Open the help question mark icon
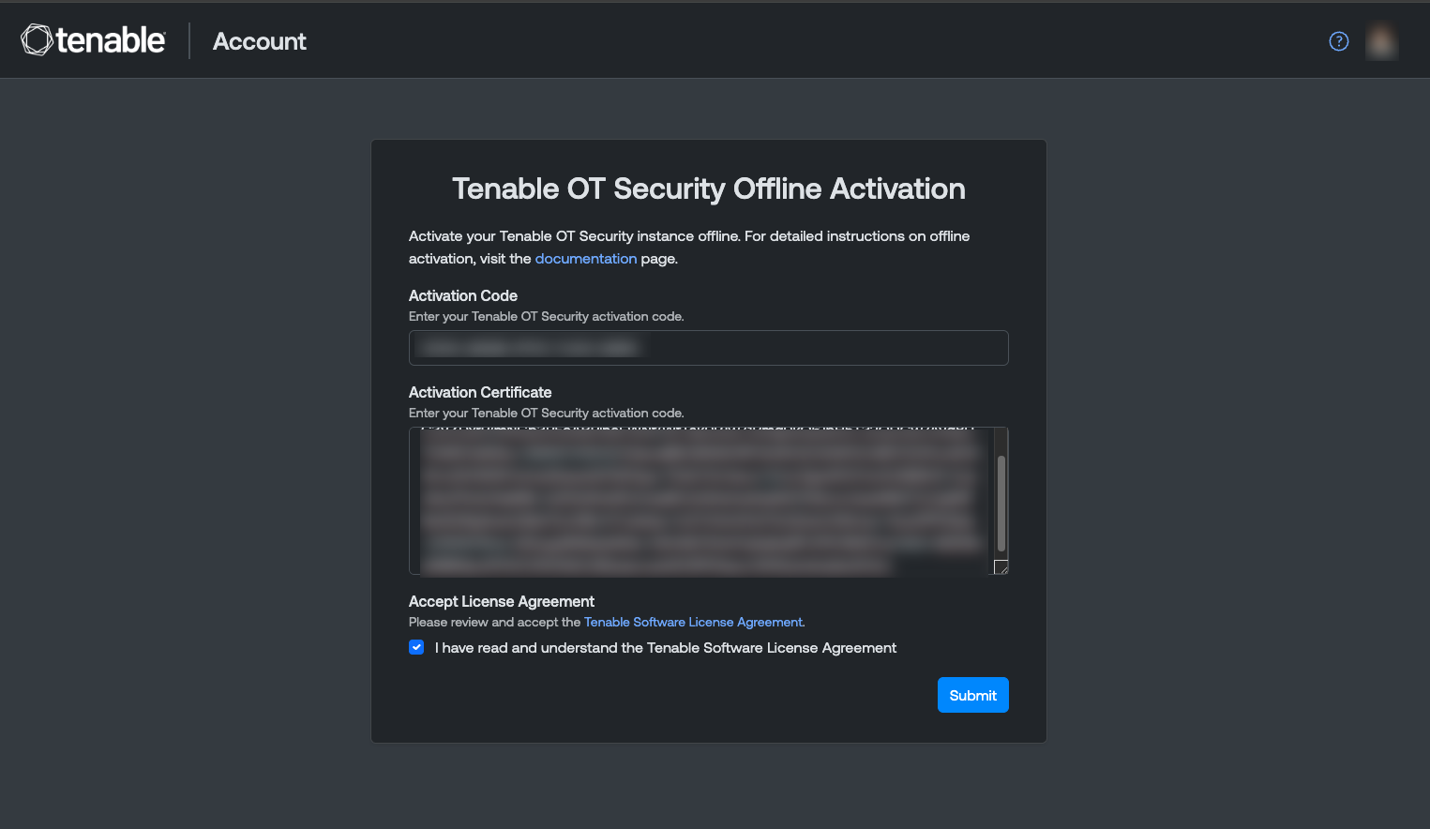 [1339, 41]
